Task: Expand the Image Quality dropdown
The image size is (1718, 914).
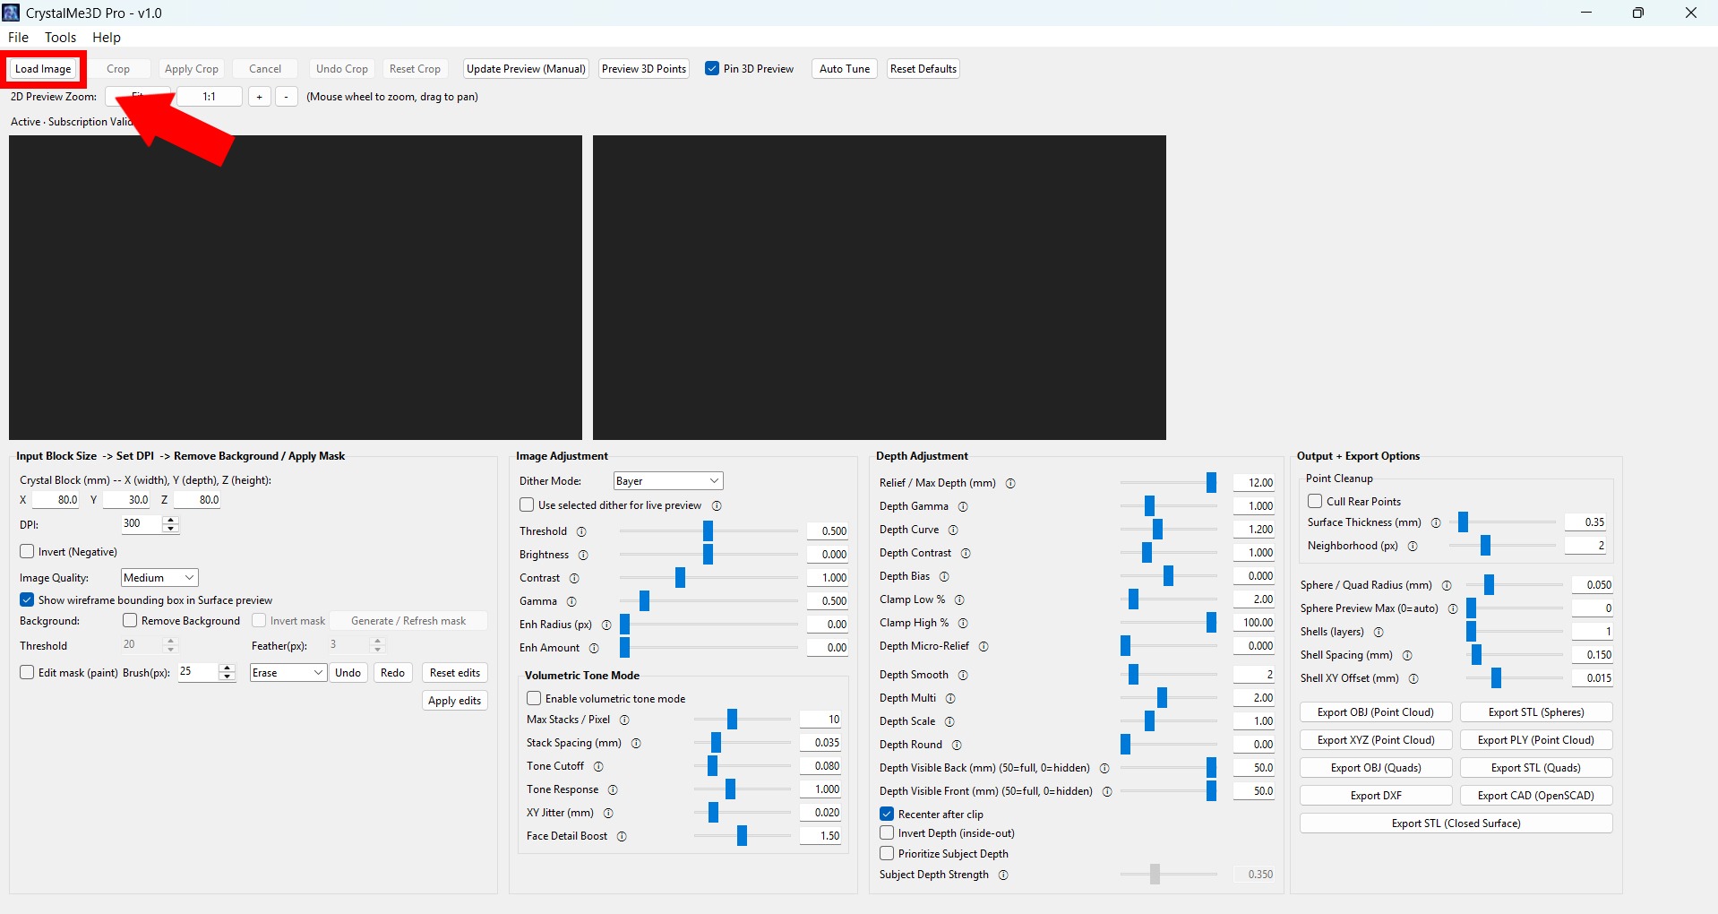Action: point(159,578)
